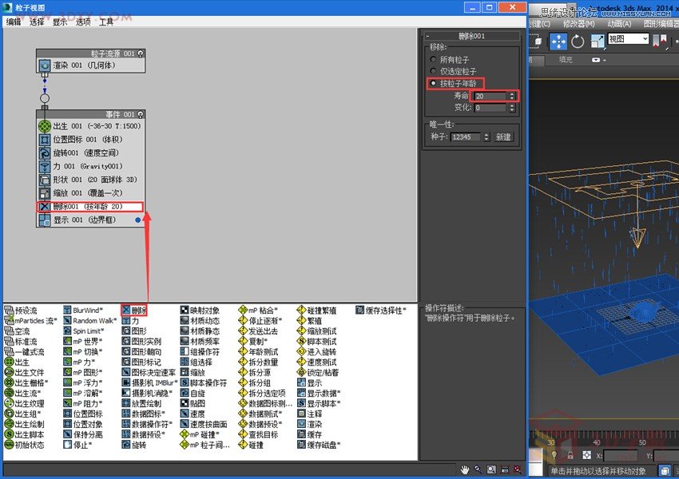This screenshot has width=679, height=479.
Task: Toggle the 按粒子年龄 removal mode
Action: (433, 83)
